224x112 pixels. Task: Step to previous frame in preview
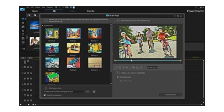123,67
